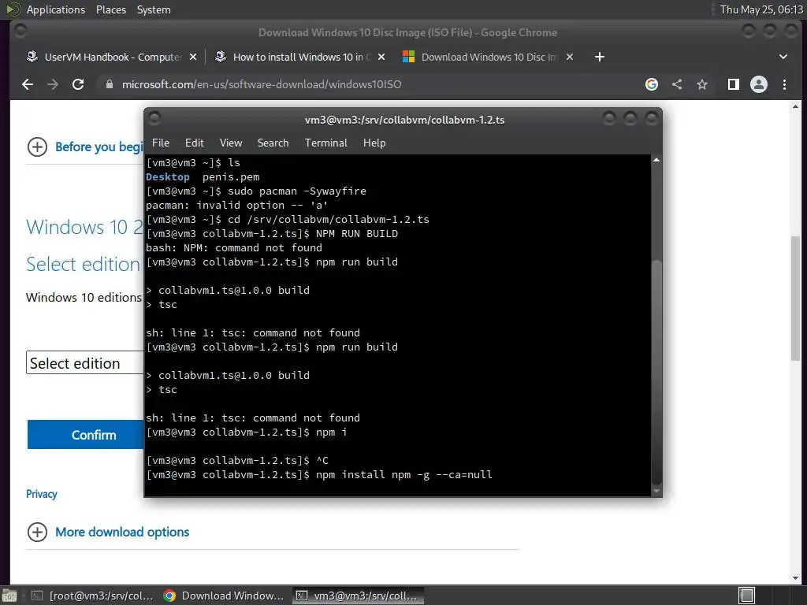Open terminal Search menu
The image size is (807, 605).
point(273,143)
